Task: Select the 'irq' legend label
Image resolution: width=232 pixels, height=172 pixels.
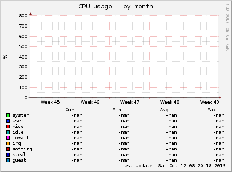Action: 16,143
